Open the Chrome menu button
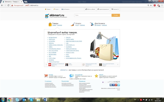Screen dimensions: 164x102 [x=161, y=5]
